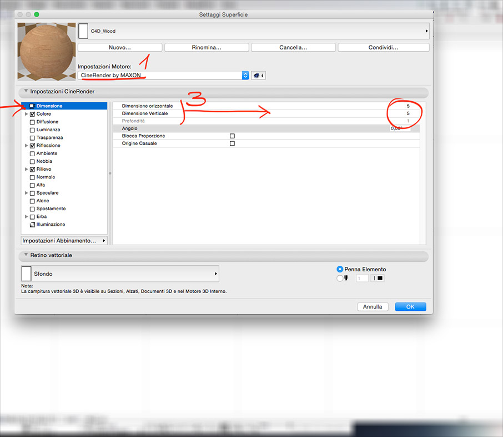Check the Blocca Proporzione checkbox
This screenshot has height=437, width=503.
232,136
